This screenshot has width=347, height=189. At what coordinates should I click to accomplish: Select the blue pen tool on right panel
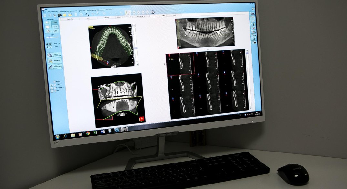[254, 39]
